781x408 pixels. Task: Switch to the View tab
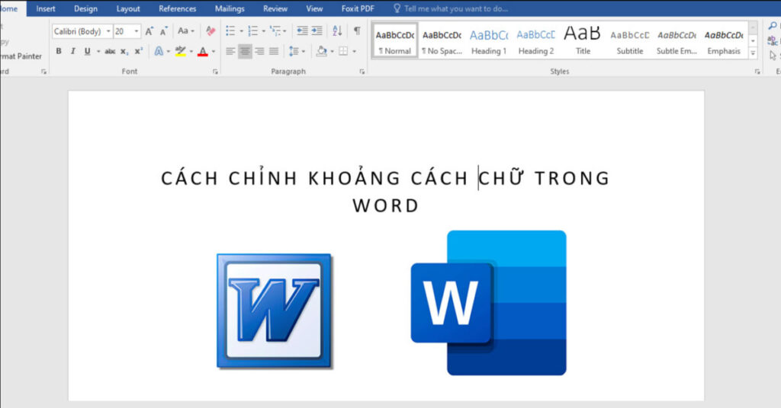click(314, 8)
